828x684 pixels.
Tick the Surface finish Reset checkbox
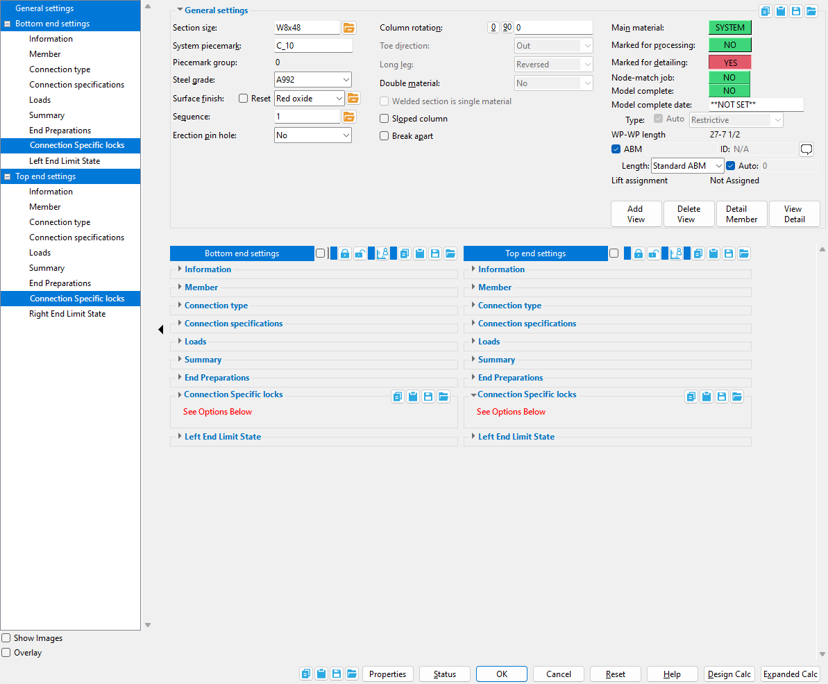244,98
